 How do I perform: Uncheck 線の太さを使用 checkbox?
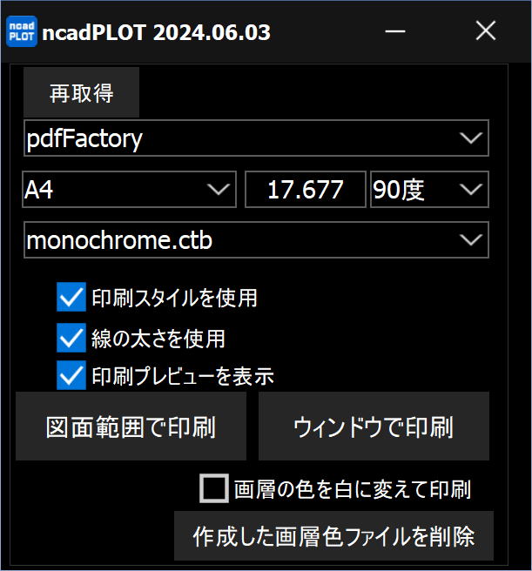click(x=71, y=338)
